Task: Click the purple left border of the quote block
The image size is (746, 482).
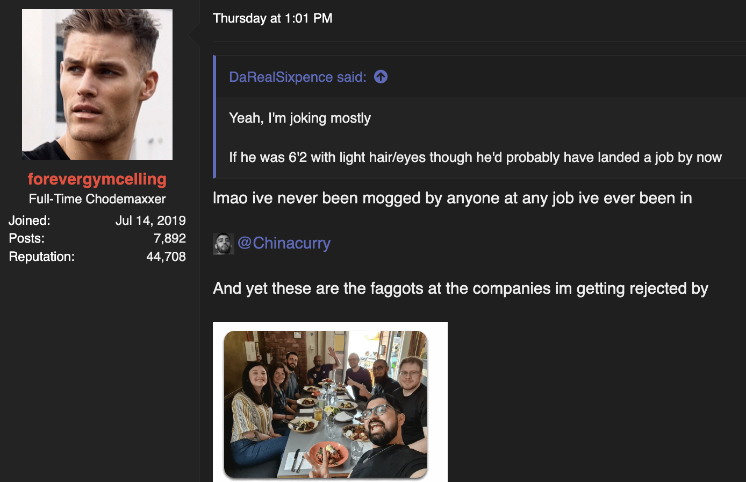Action: pos(214,116)
